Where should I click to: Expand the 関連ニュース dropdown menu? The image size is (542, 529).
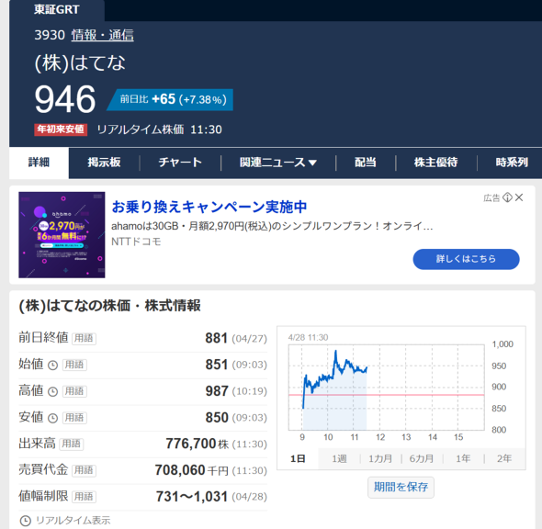click(x=278, y=163)
